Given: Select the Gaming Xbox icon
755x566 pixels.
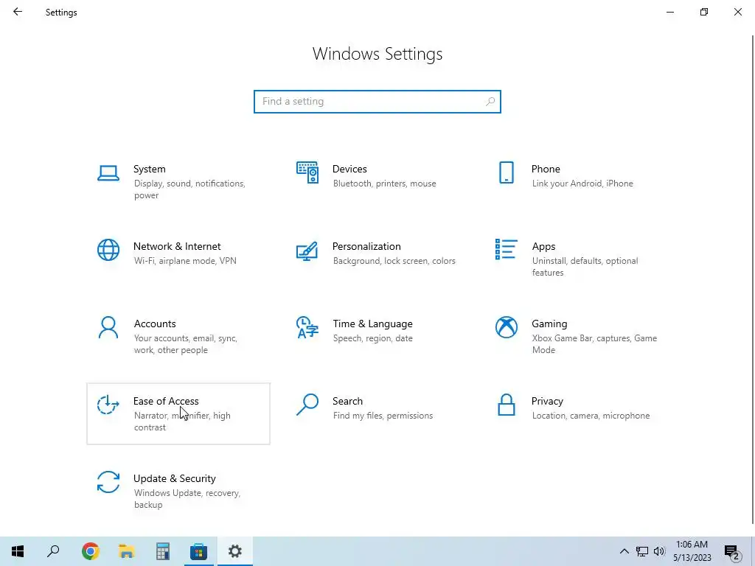Looking at the screenshot, I should pos(506,327).
